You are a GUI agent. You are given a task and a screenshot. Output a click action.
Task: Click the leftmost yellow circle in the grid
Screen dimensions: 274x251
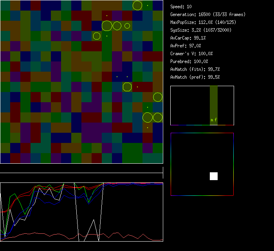pos(97,36)
